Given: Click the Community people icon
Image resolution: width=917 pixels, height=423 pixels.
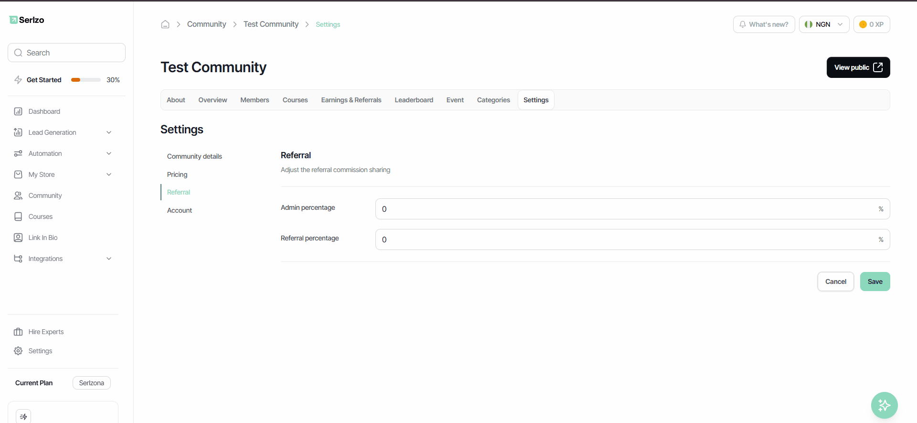Looking at the screenshot, I should click(x=18, y=195).
